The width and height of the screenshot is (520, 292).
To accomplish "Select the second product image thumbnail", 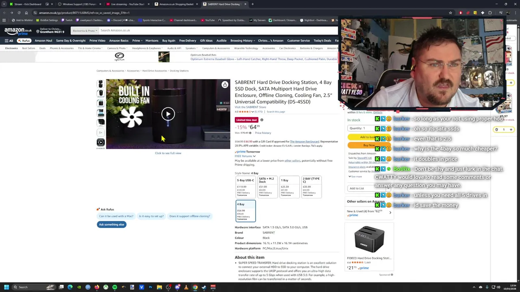I will 100,93.
